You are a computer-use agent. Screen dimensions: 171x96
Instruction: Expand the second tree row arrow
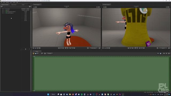[x=3, y=10]
